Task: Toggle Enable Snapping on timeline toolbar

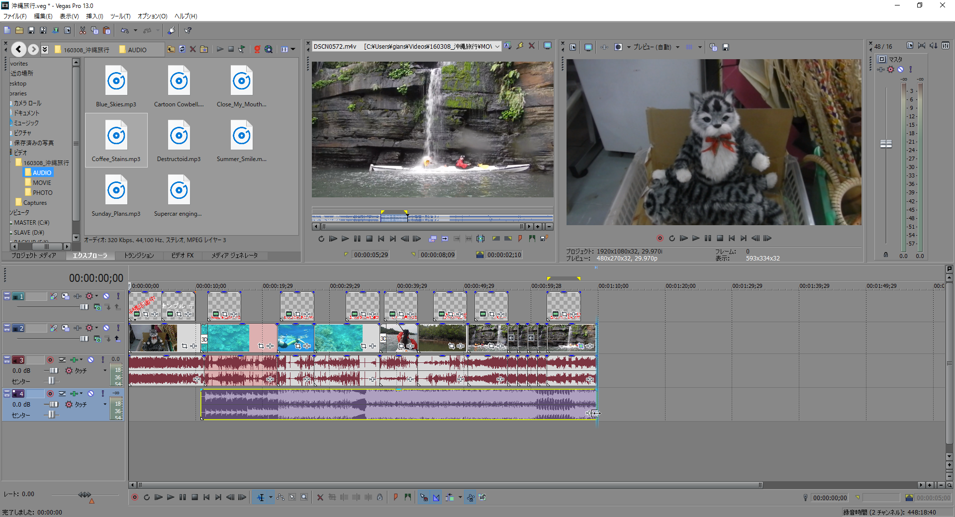Action: click(424, 497)
